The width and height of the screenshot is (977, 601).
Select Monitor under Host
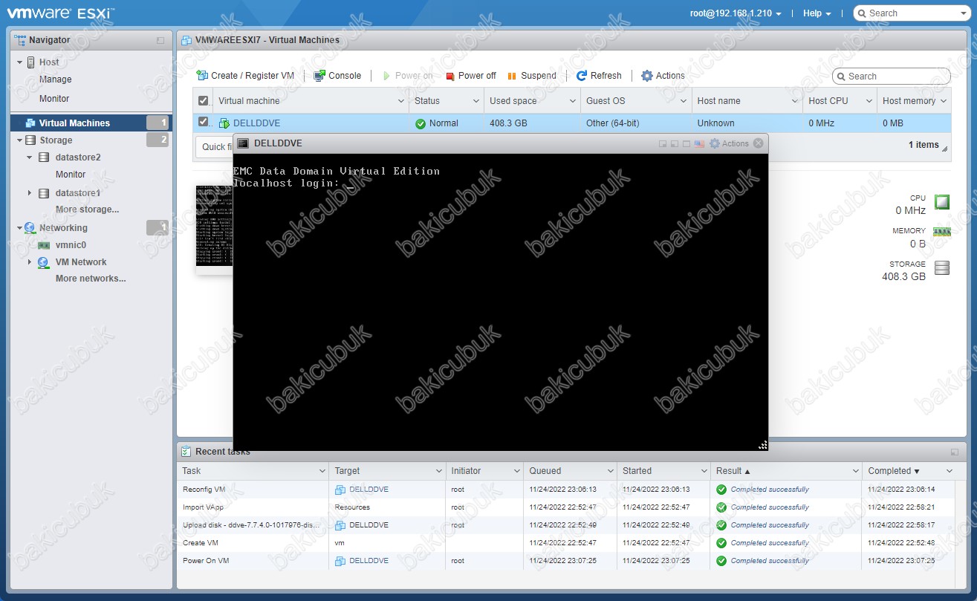coord(54,99)
